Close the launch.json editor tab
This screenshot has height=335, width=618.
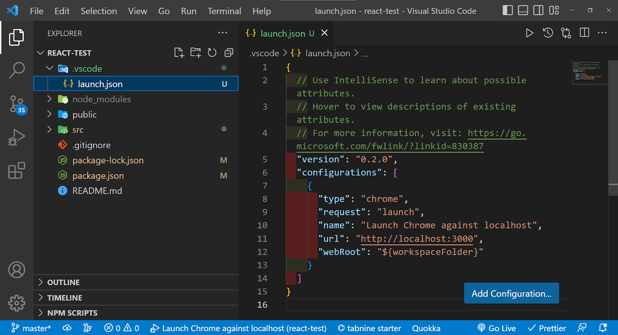point(324,33)
